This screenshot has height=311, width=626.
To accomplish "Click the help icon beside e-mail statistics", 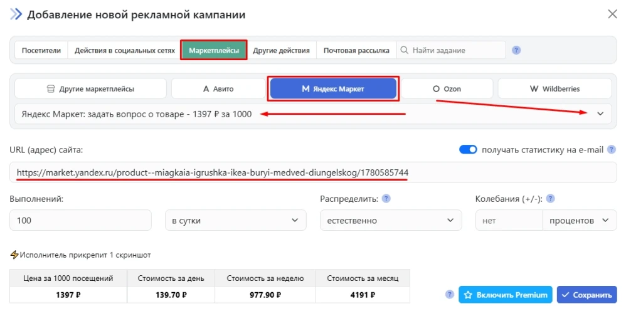I will click(x=611, y=150).
